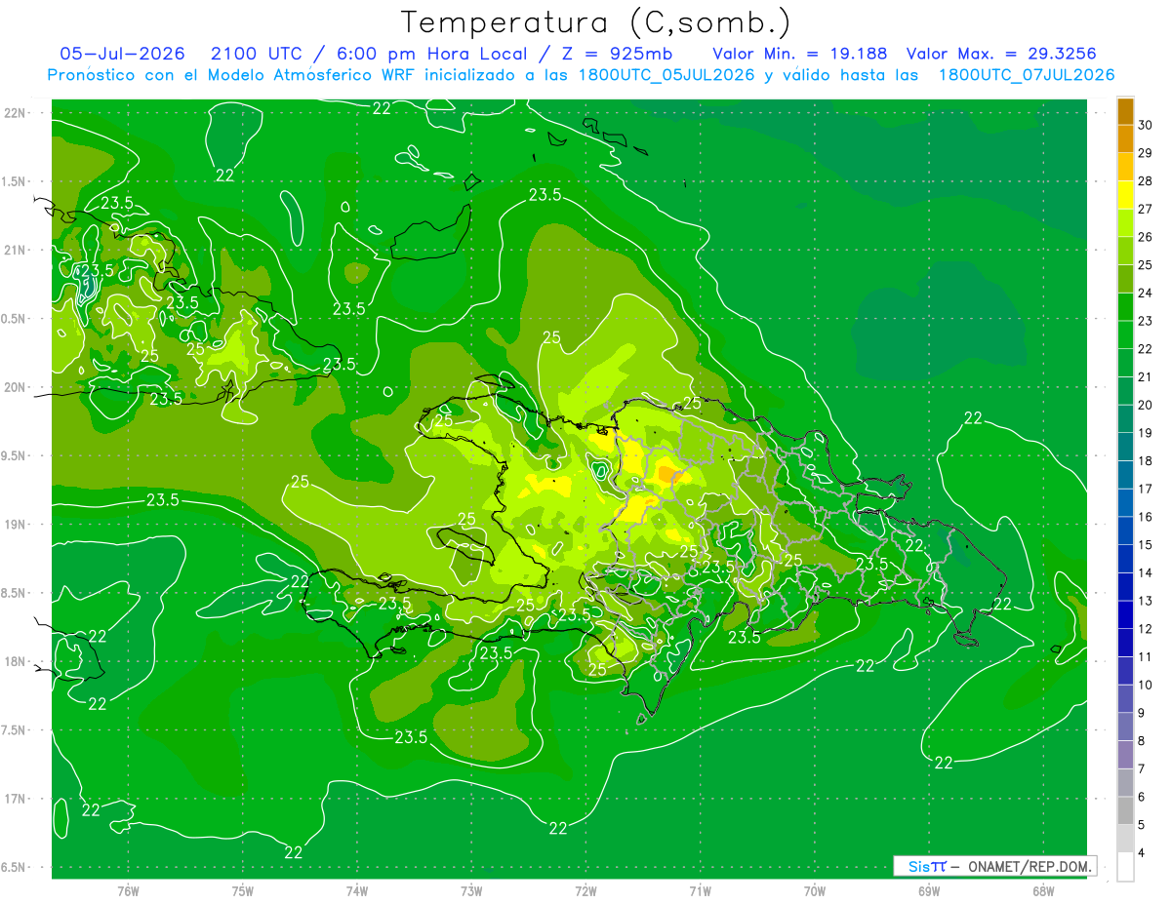Click the '22N' latitude axis label
Screen dimensions: 1171x904
click(15, 113)
